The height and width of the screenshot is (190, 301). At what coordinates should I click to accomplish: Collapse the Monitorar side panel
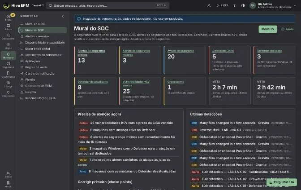click(63, 16)
